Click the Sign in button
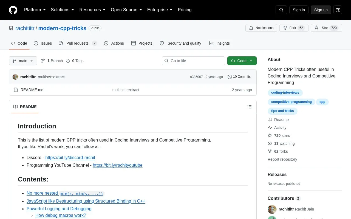Screen dimensions: 351x219 (299, 10)
